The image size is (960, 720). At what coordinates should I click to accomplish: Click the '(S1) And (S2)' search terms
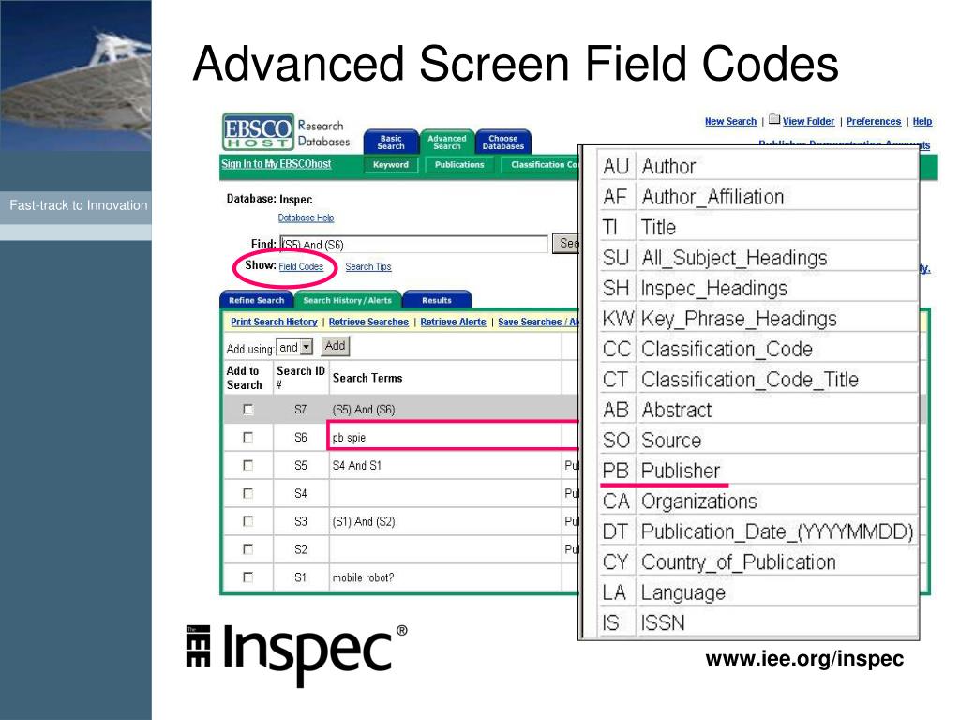[364, 521]
